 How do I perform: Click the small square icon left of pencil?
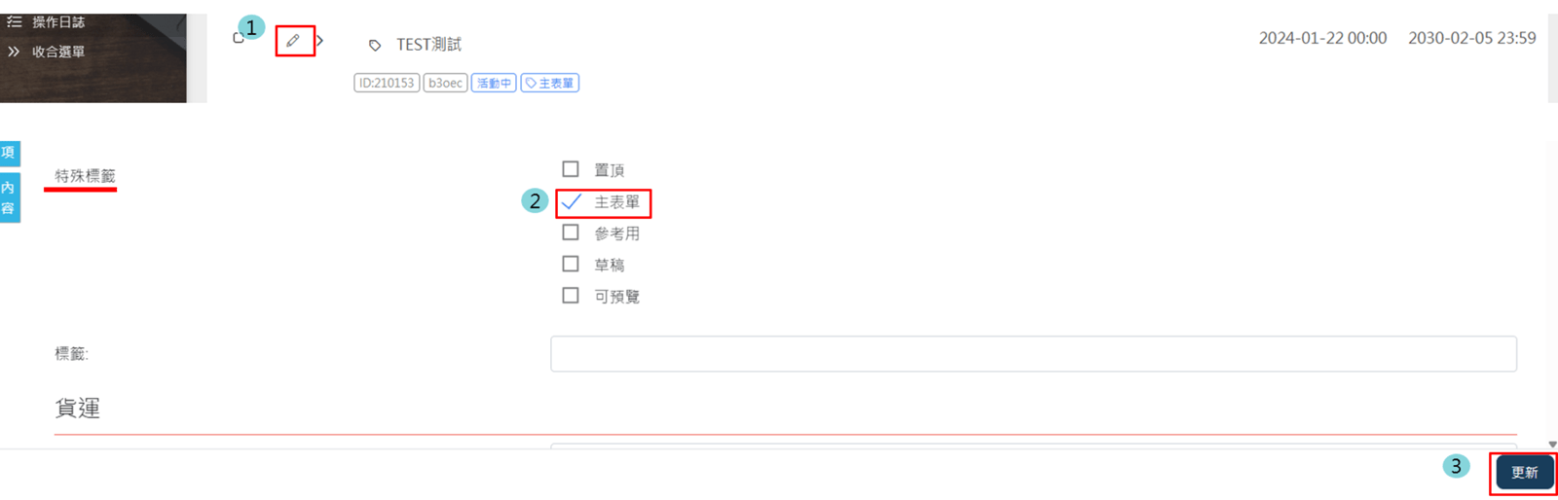point(238,39)
